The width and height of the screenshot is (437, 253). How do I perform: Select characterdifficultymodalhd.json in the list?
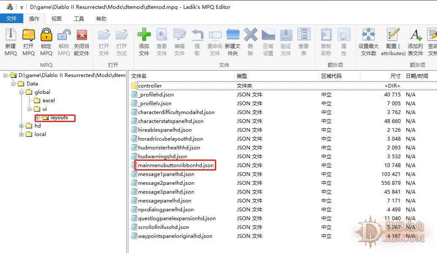tap(176, 112)
